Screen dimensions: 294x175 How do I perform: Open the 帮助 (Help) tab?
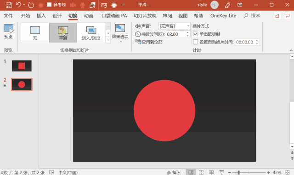(x=198, y=16)
